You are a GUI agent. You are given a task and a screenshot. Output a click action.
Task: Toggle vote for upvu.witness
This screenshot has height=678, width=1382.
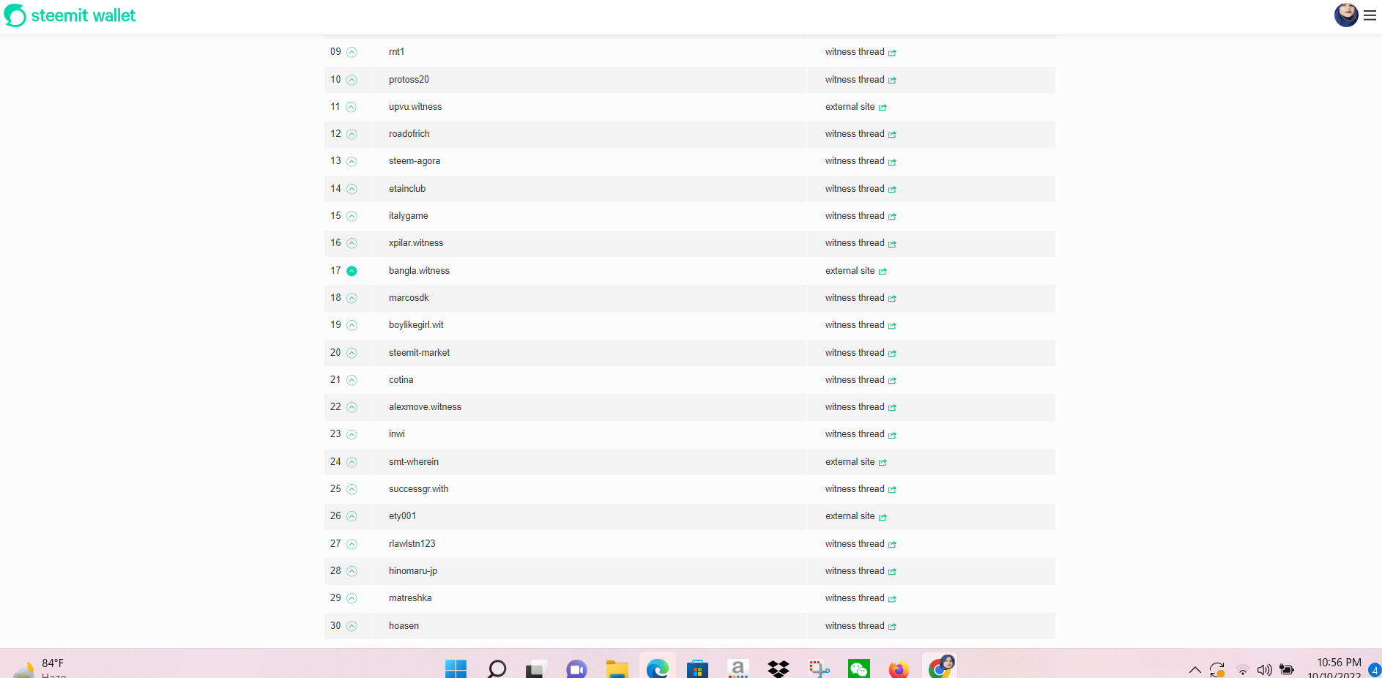point(351,107)
